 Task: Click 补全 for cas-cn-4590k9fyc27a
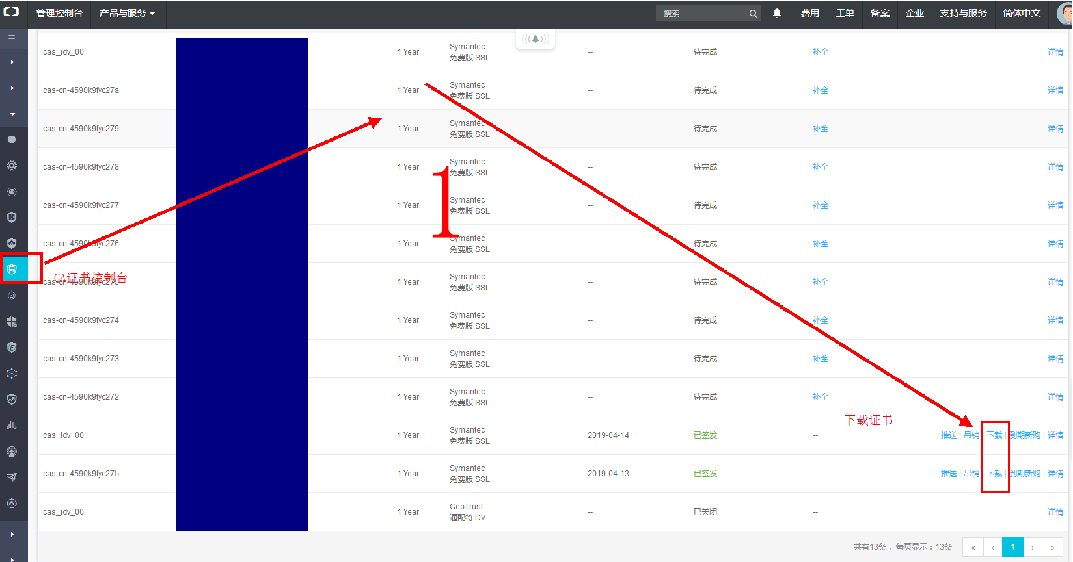coord(820,90)
